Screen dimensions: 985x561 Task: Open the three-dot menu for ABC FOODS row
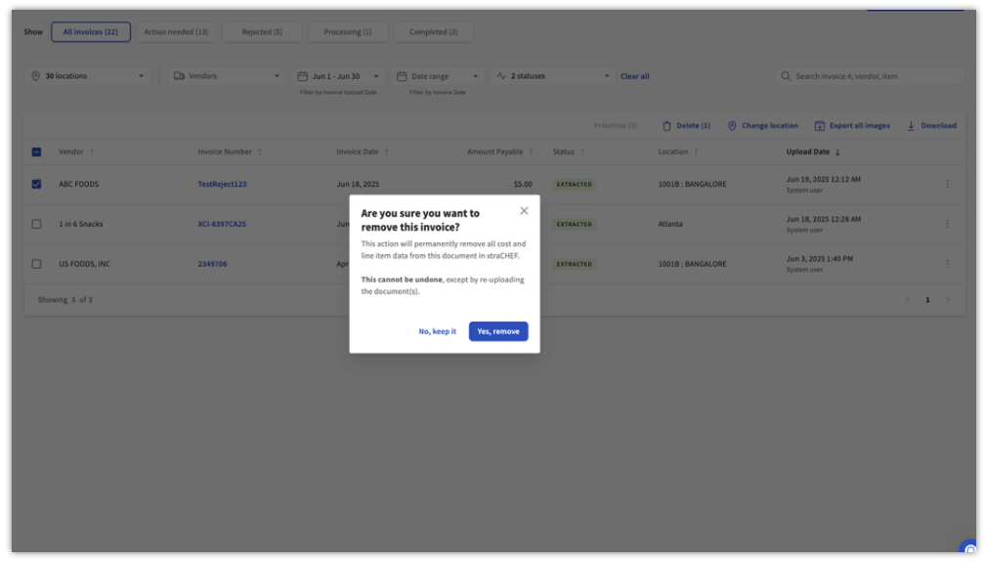pyautogui.click(x=947, y=184)
